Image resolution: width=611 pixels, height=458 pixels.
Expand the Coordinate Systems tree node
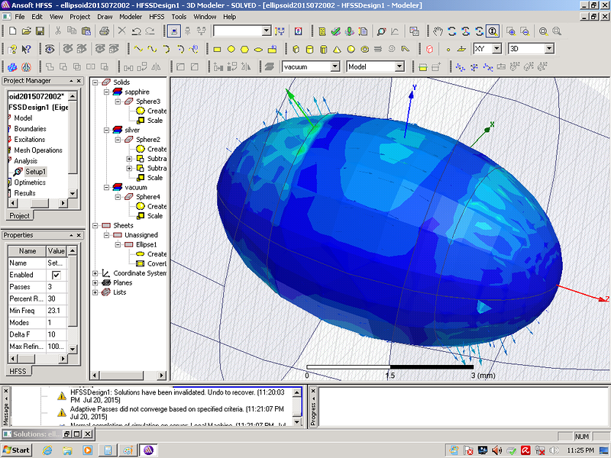pos(95,273)
